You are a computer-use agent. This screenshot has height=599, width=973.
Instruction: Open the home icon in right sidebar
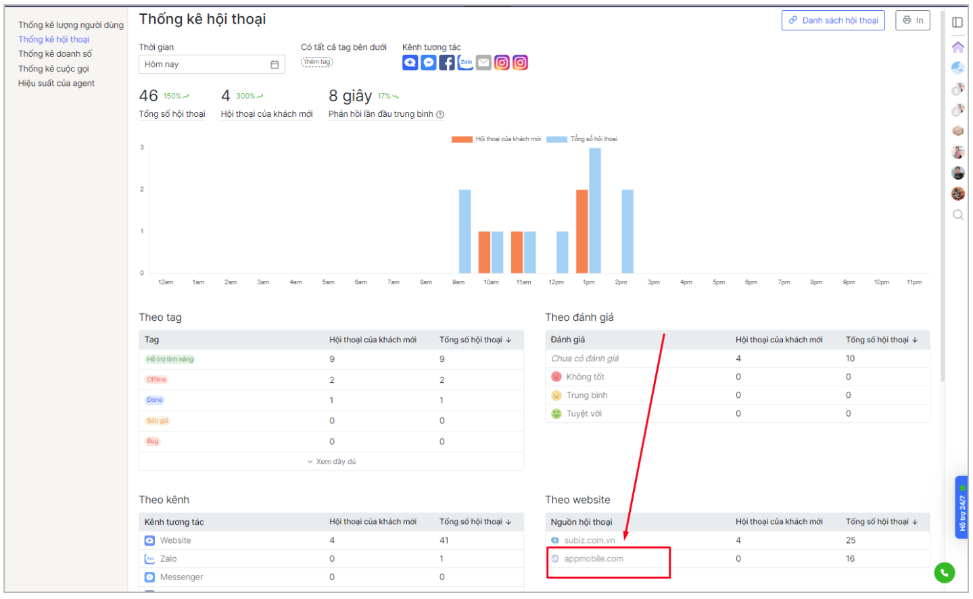tap(957, 47)
